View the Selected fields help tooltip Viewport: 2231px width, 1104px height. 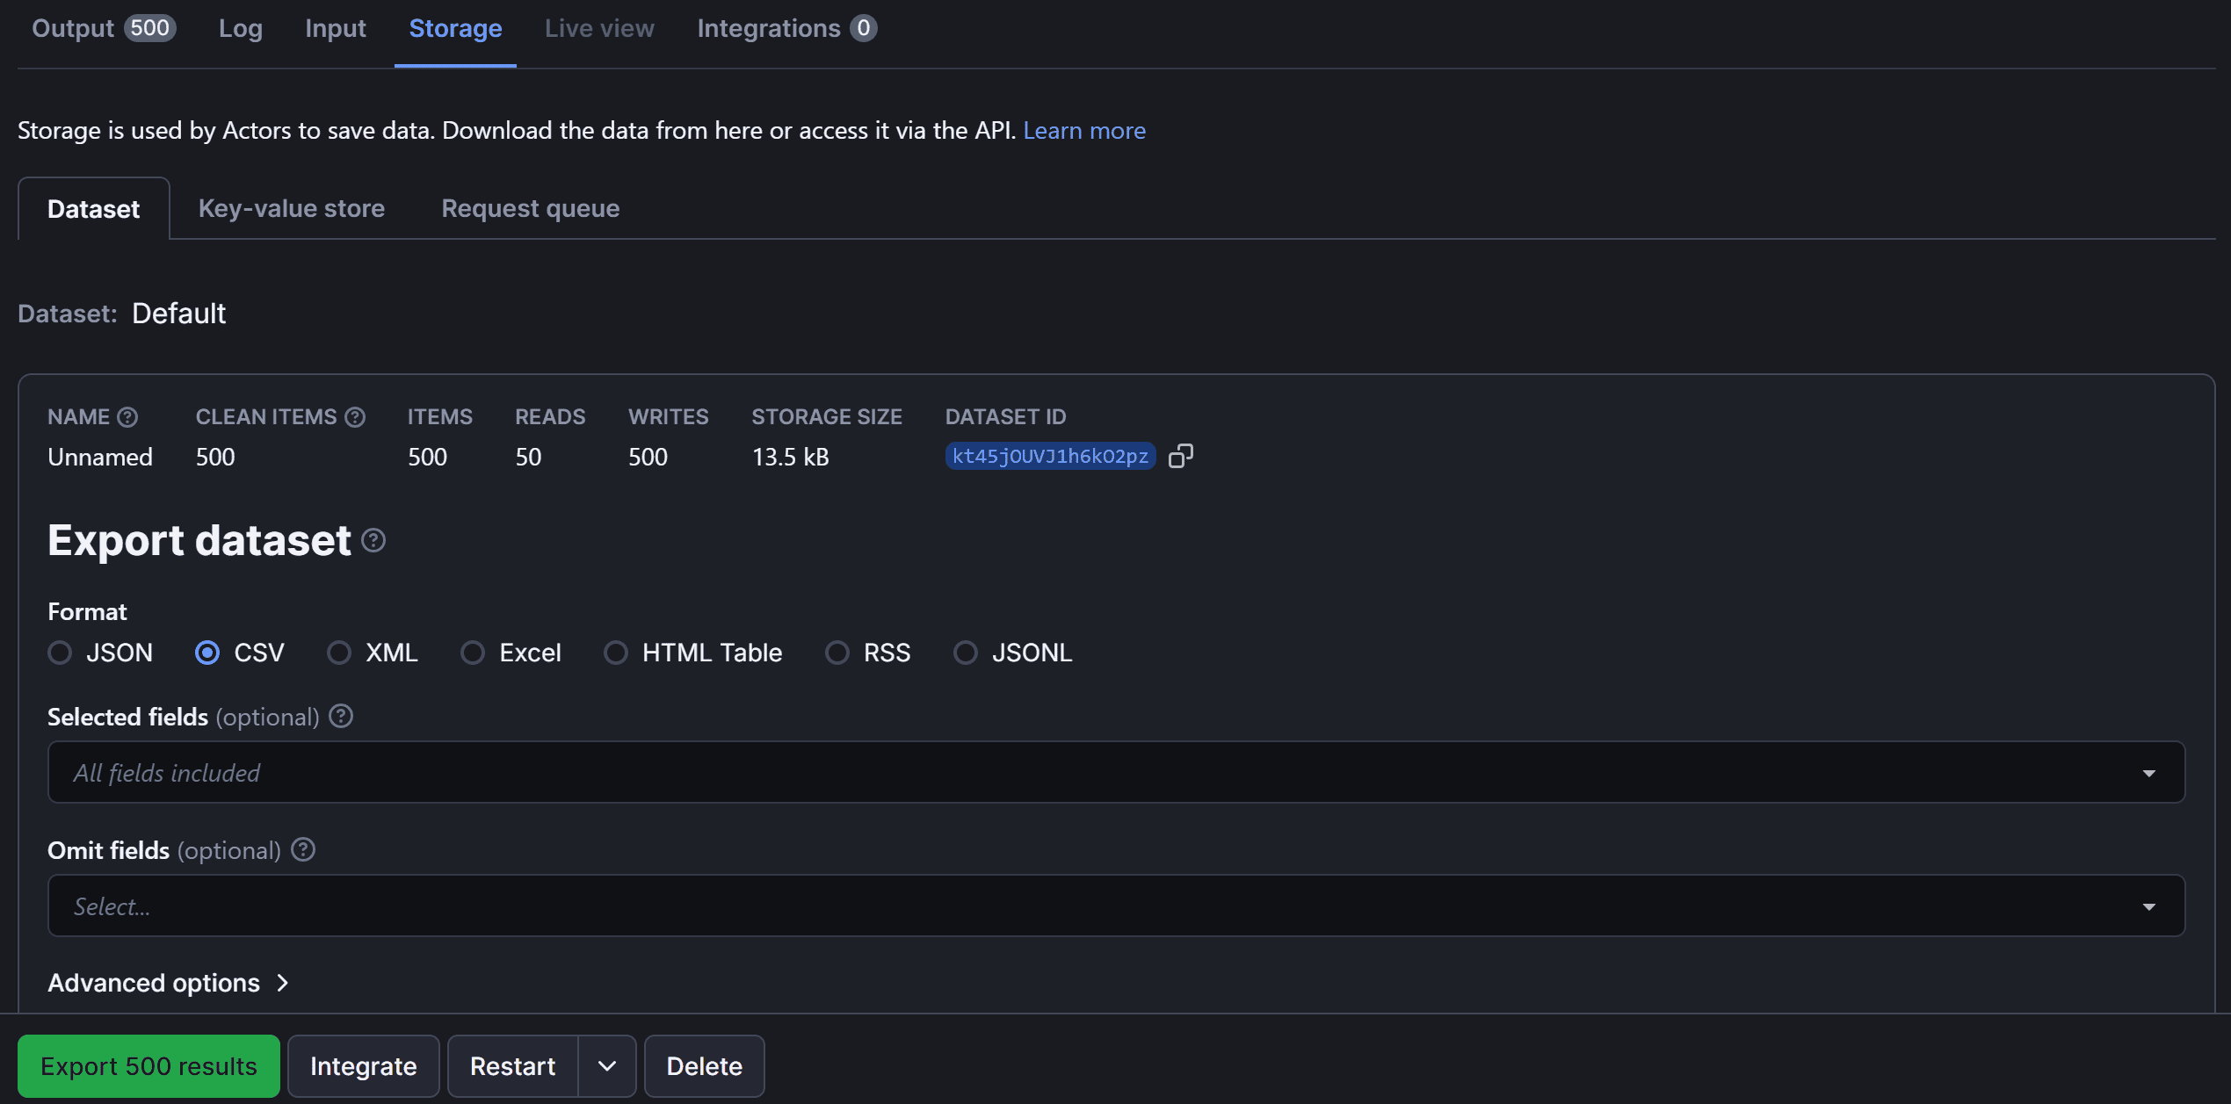tap(341, 716)
